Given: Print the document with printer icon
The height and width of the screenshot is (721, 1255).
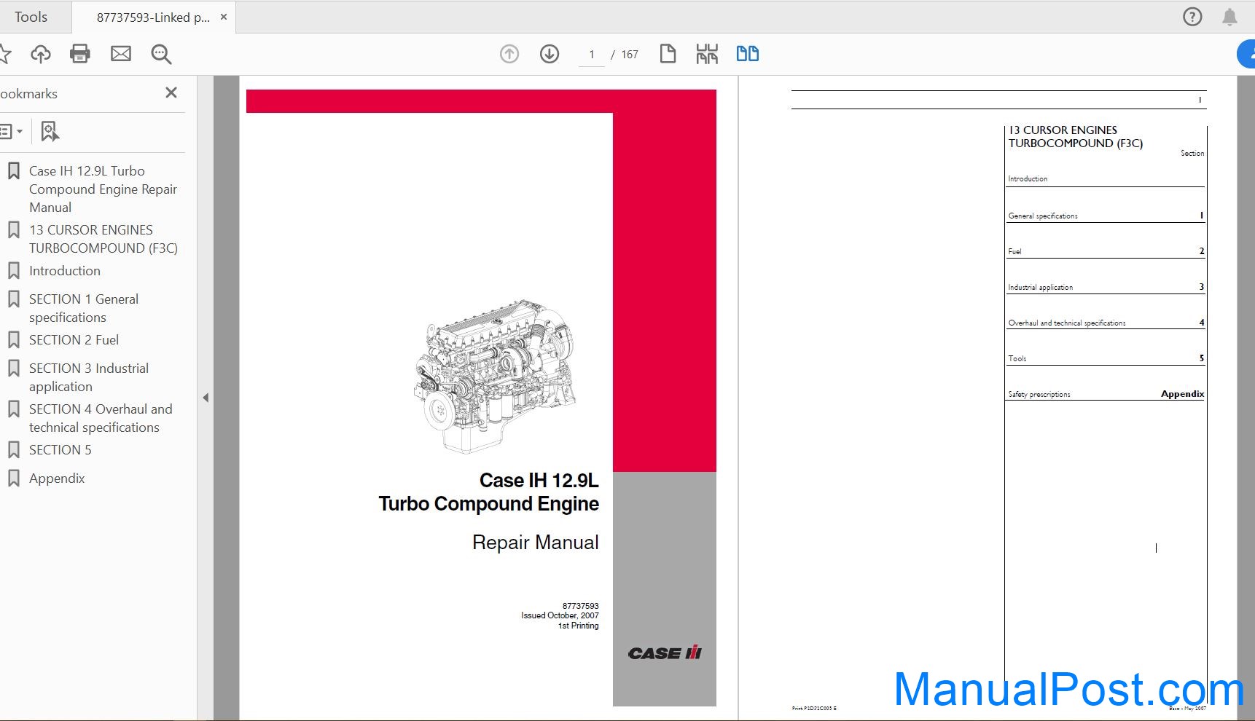Looking at the screenshot, I should [x=80, y=54].
